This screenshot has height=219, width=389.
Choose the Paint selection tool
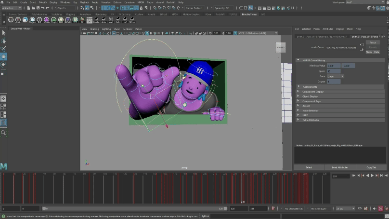coord(3,48)
